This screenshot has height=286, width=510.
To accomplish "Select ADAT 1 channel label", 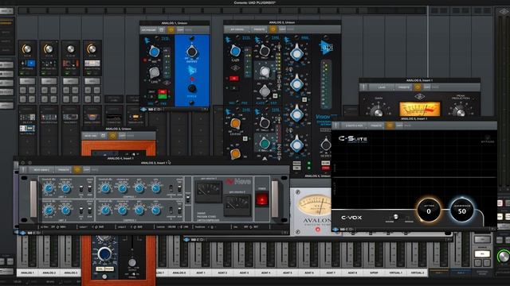I will tap(201, 272).
